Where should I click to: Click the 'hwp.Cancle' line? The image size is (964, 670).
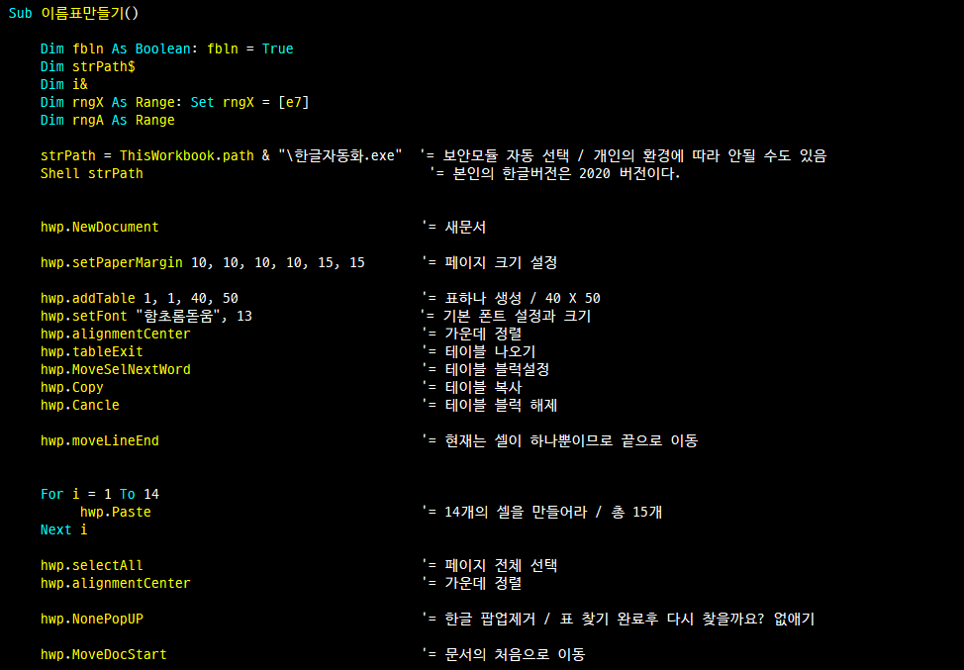[x=80, y=405]
